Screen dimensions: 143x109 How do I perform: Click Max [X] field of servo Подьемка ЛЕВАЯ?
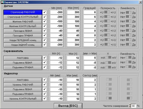click(73, 63)
